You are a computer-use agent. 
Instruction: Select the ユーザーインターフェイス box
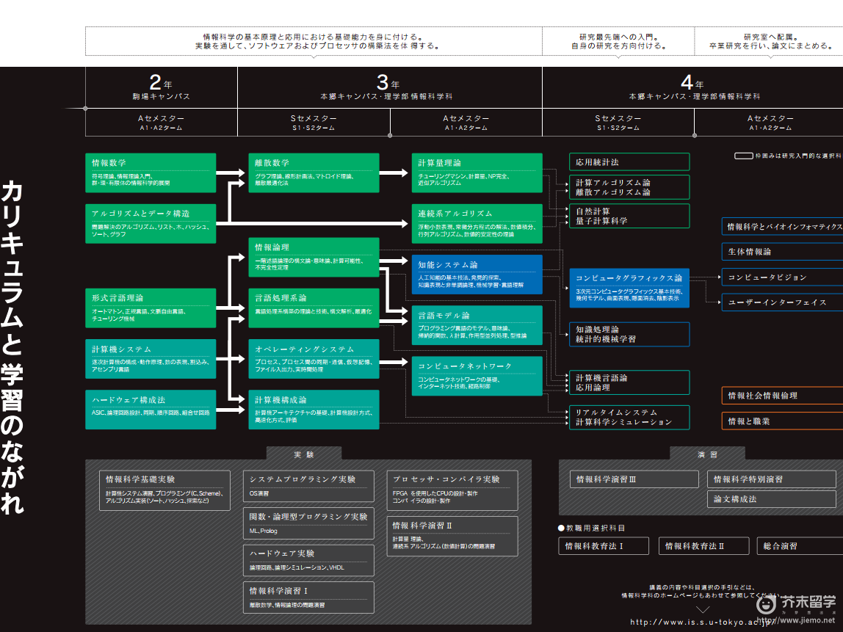[782, 302]
